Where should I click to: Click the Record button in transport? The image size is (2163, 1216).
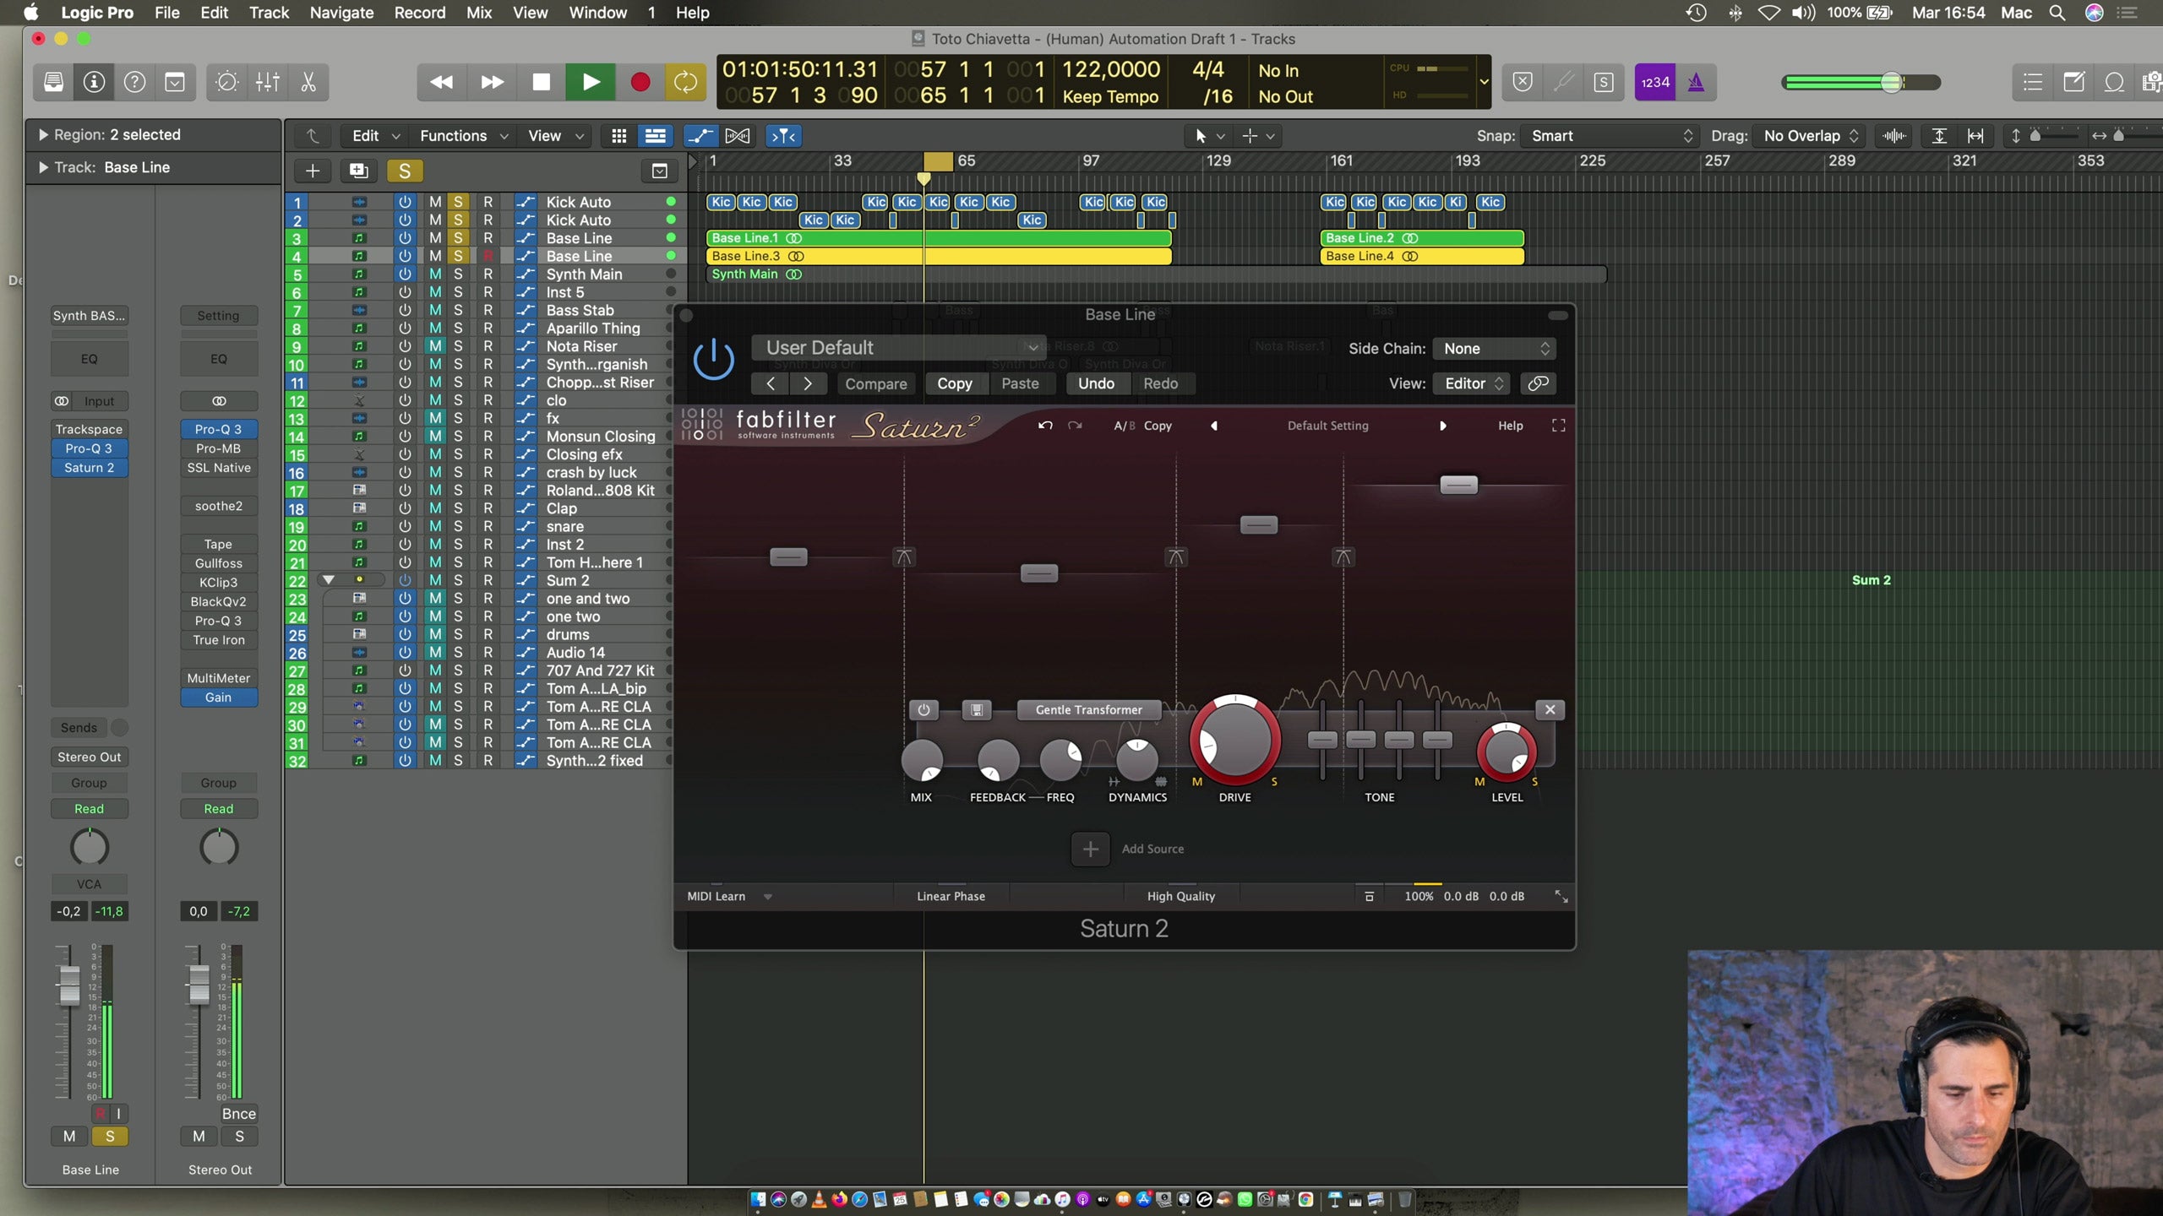pos(640,82)
